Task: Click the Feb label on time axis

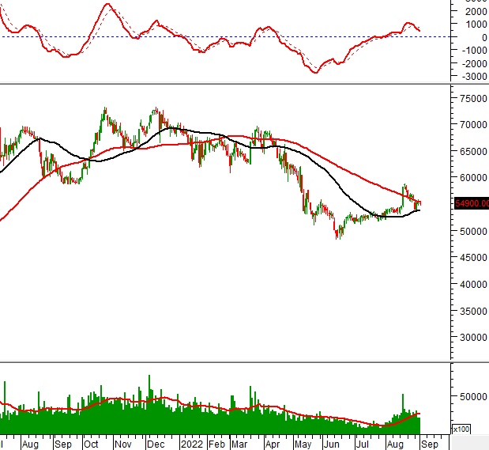Action: [216, 444]
